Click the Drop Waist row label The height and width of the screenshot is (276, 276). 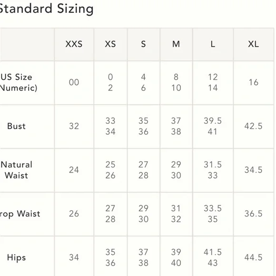coord(20,214)
